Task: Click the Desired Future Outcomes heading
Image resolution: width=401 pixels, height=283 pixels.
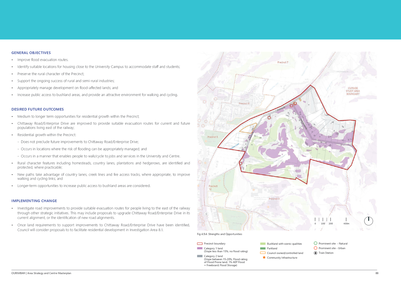Action: coord(37,109)
